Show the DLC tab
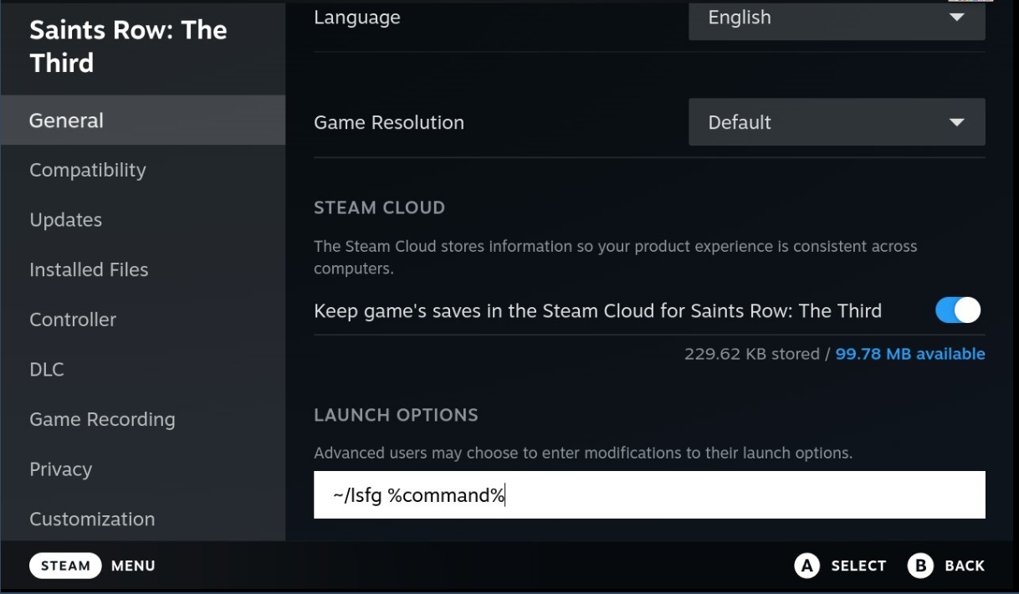The width and height of the screenshot is (1019, 594). 142,369
